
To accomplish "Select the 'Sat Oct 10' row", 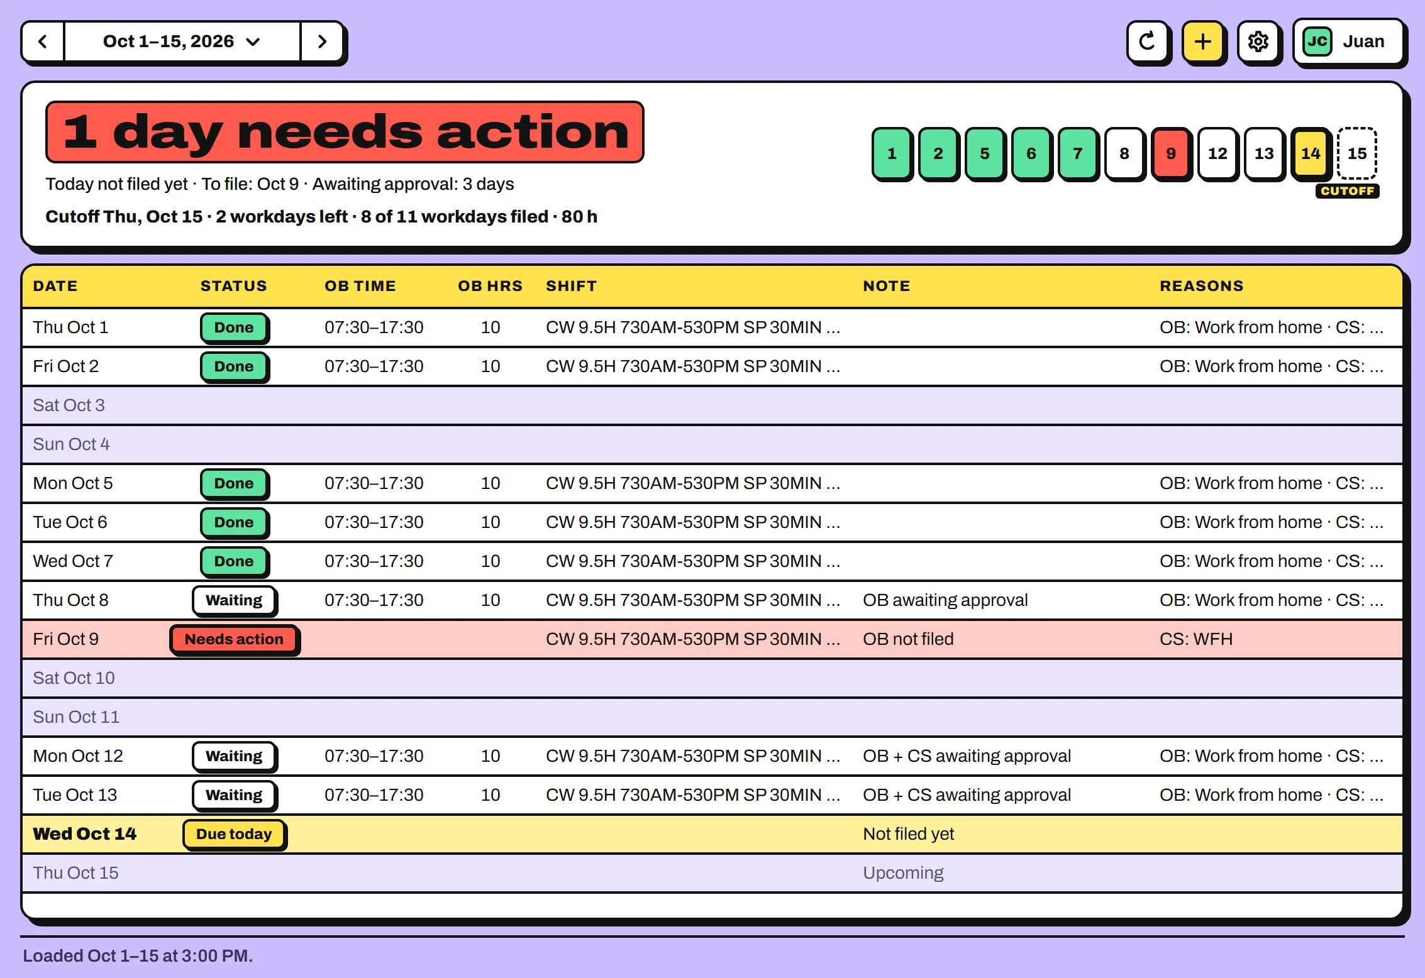I will point(712,678).
